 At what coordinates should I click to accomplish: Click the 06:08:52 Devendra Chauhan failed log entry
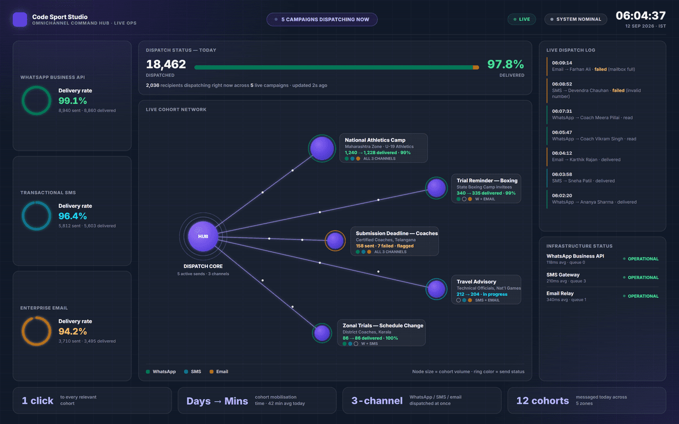603,90
